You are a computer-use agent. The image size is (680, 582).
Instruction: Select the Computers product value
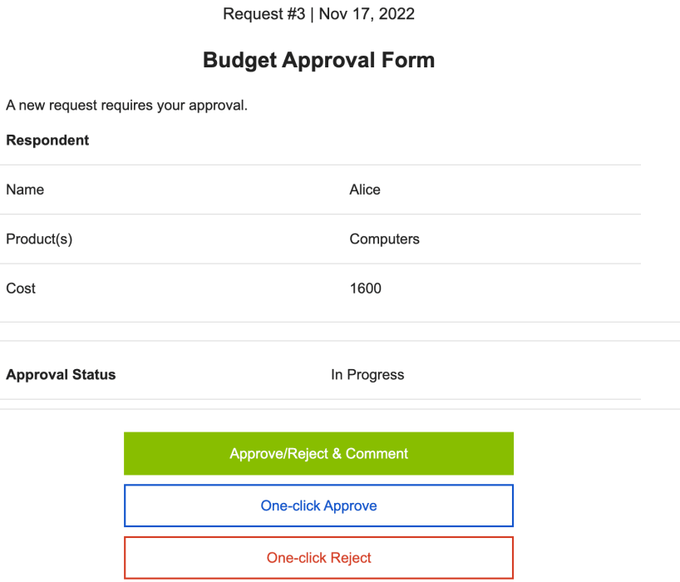[384, 239]
